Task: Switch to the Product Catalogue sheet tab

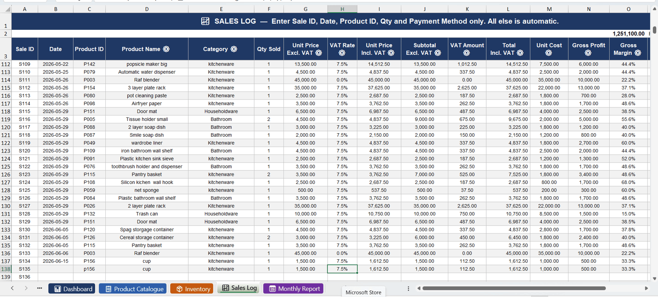Action: (x=133, y=289)
